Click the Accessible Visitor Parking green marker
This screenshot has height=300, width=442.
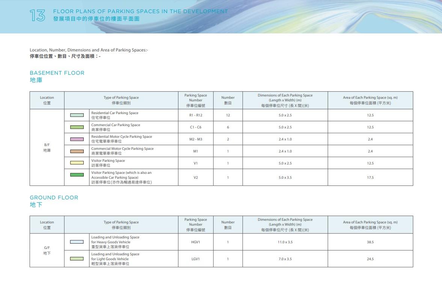pyautogui.click(x=77, y=175)
